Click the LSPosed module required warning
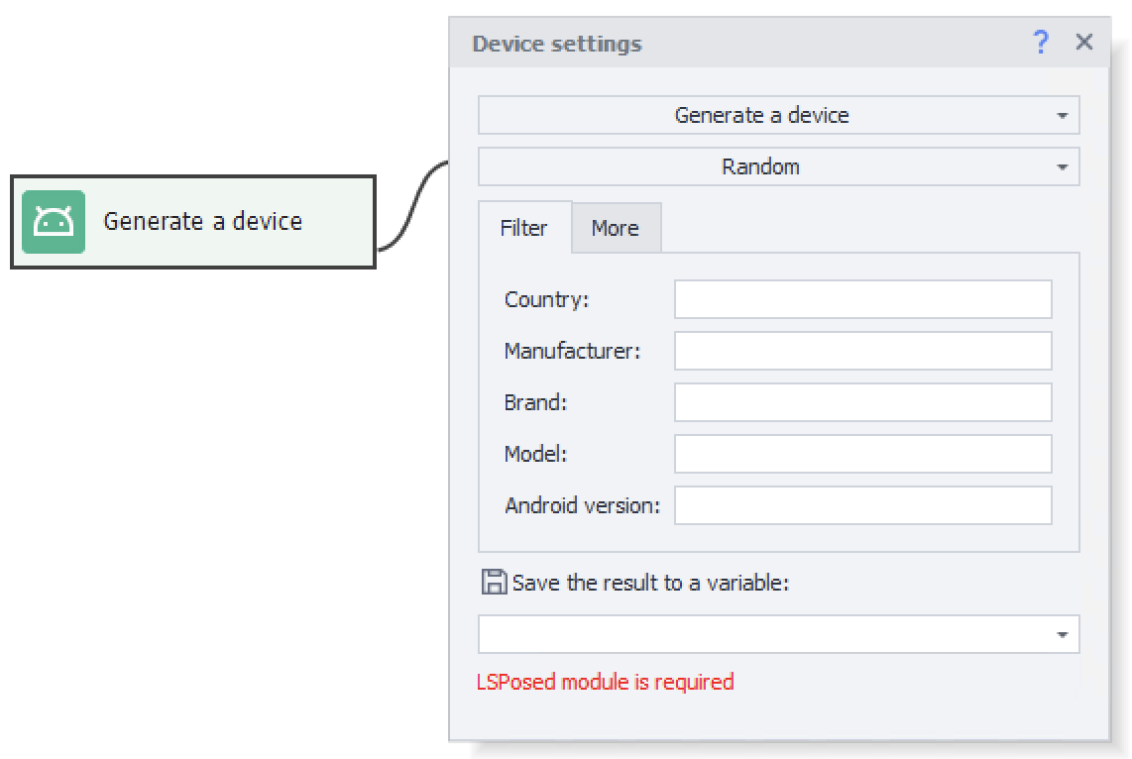This screenshot has width=1132, height=759. 603,682
